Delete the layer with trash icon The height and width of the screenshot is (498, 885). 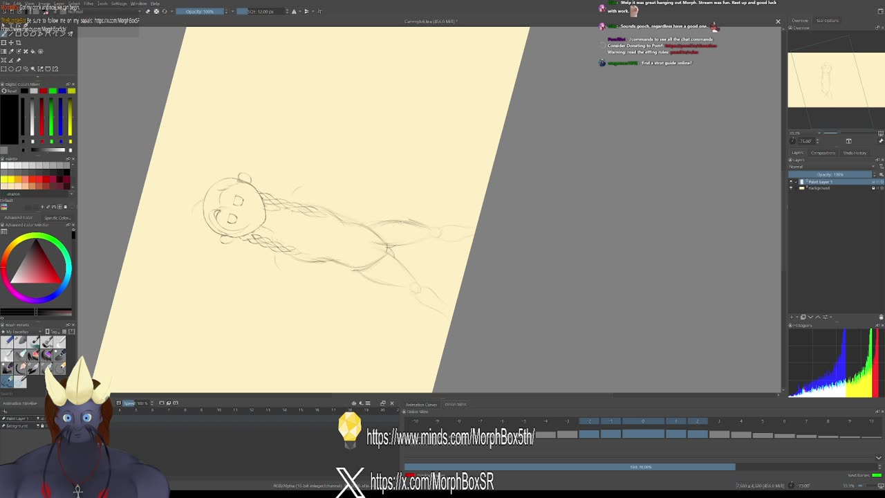click(881, 317)
